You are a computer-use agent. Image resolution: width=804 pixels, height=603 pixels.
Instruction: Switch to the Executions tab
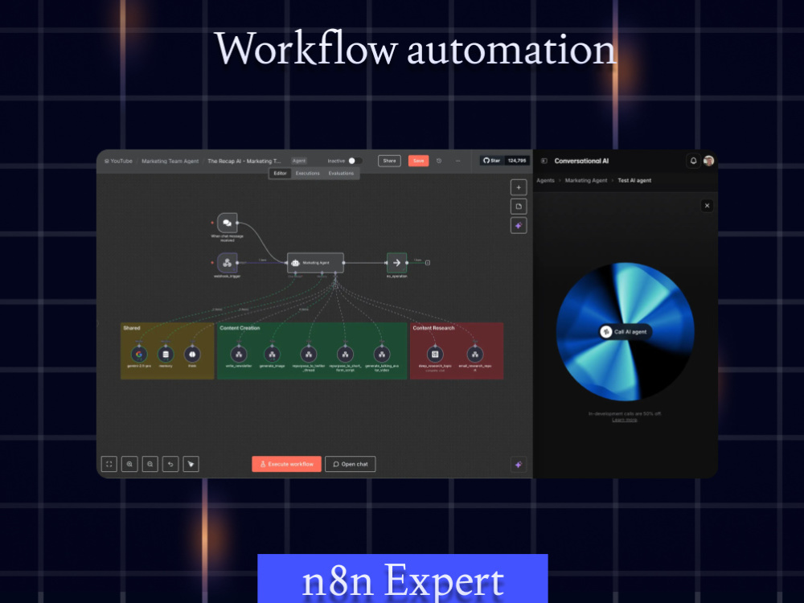click(308, 174)
